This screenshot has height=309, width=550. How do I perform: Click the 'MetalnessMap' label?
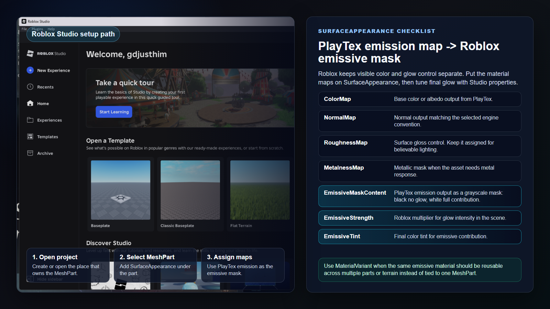click(344, 168)
